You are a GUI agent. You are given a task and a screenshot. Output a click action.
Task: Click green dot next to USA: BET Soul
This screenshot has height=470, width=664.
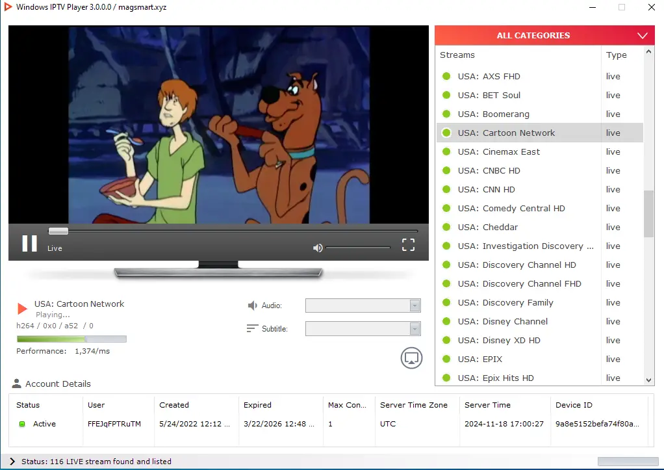[446, 95]
